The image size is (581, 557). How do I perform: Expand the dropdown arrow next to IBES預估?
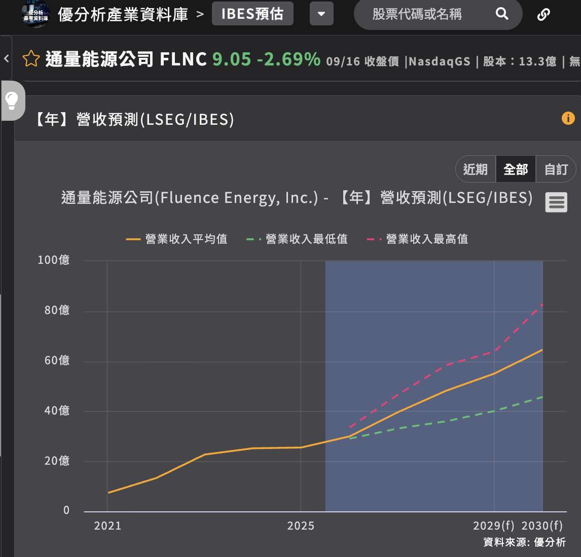click(x=321, y=14)
